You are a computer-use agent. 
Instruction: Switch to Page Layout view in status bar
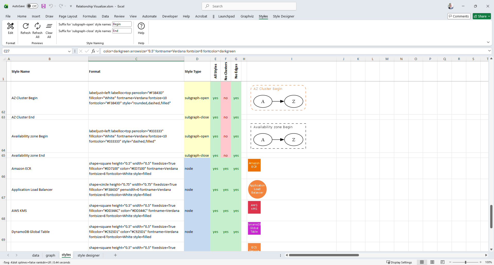click(432, 262)
